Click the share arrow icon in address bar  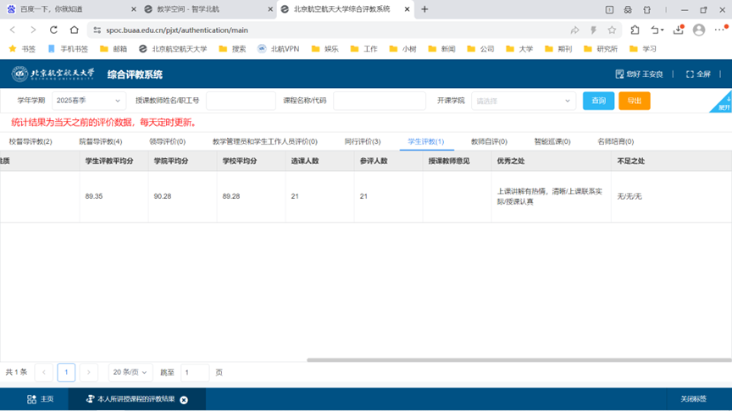click(574, 30)
